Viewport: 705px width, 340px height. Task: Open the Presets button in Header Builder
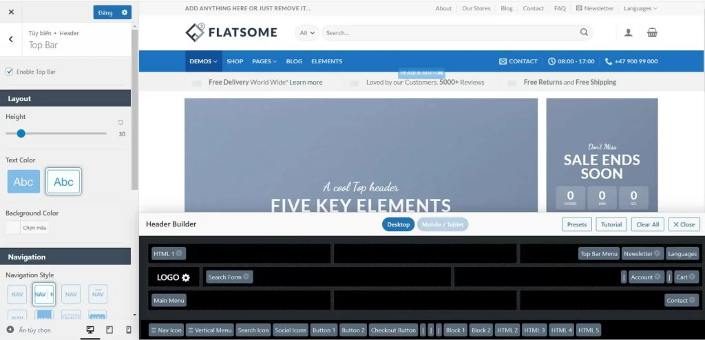tap(577, 224)
